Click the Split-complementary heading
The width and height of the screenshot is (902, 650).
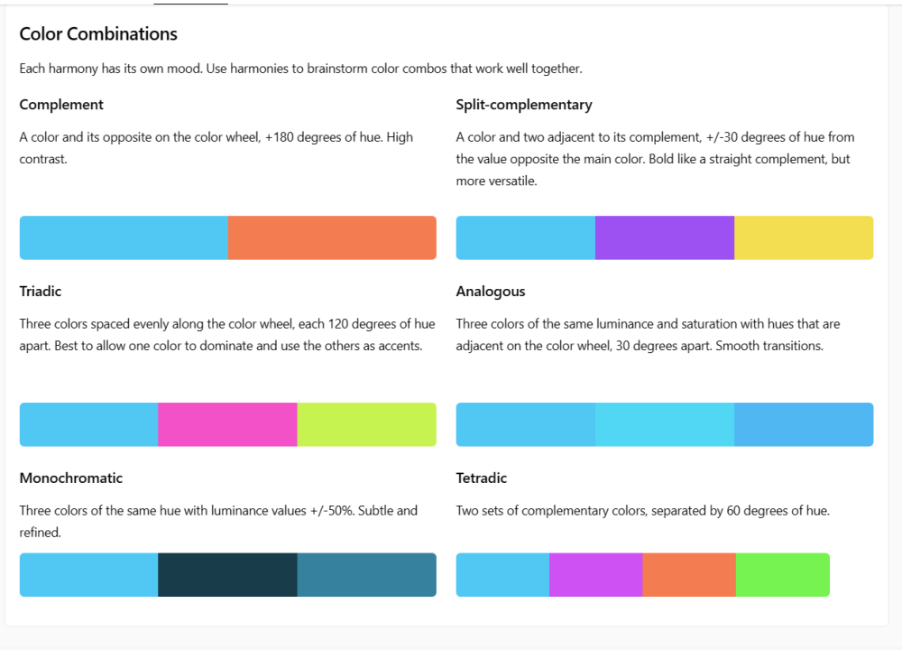click(524, 105)
